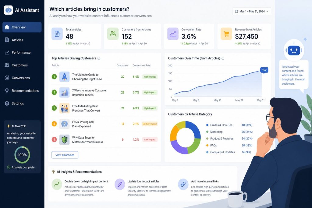Click the article title "Email Marketing Best Practices That Convert"
Screen dimensions: 312x208
86,108
